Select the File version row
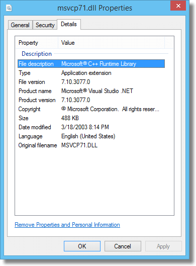 point(91,82)
